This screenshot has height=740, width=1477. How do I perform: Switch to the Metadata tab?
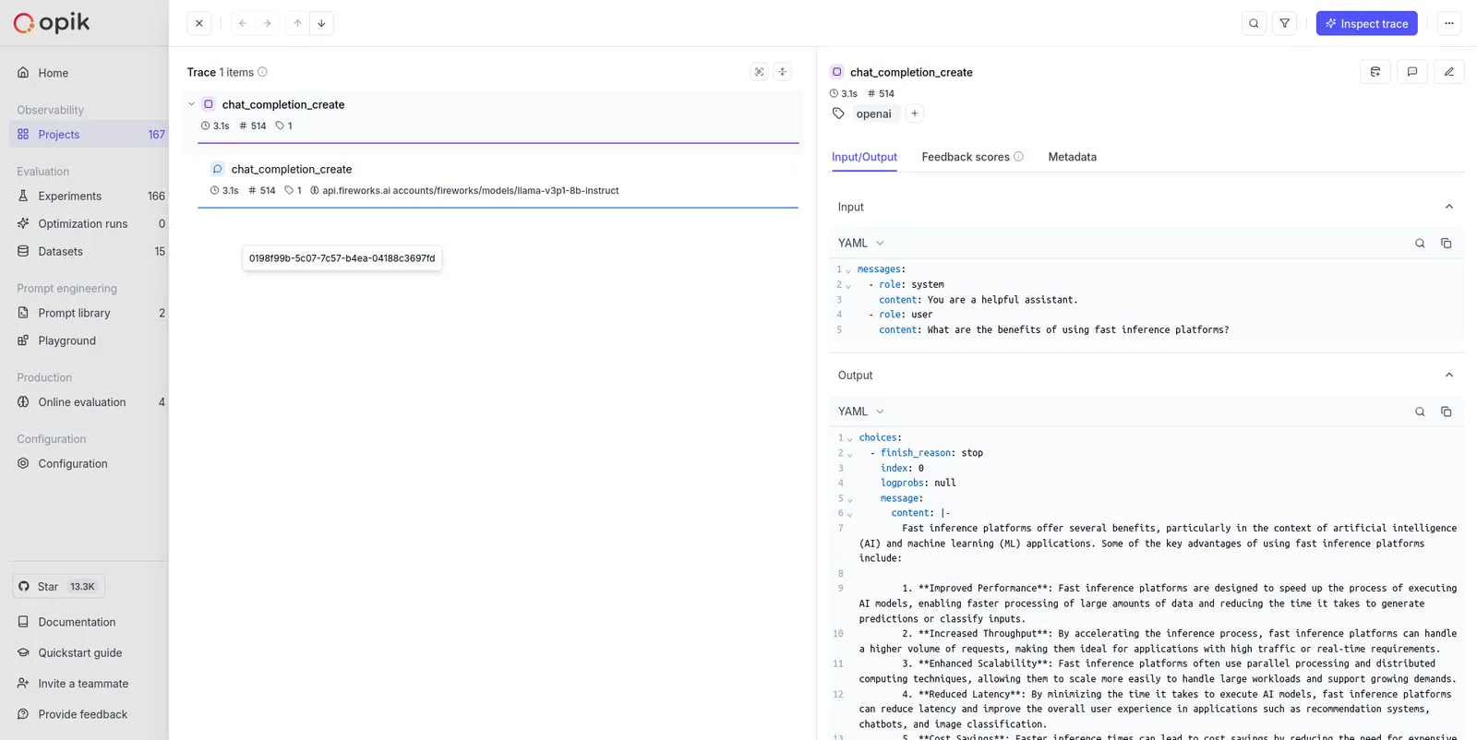(1072, 157)
